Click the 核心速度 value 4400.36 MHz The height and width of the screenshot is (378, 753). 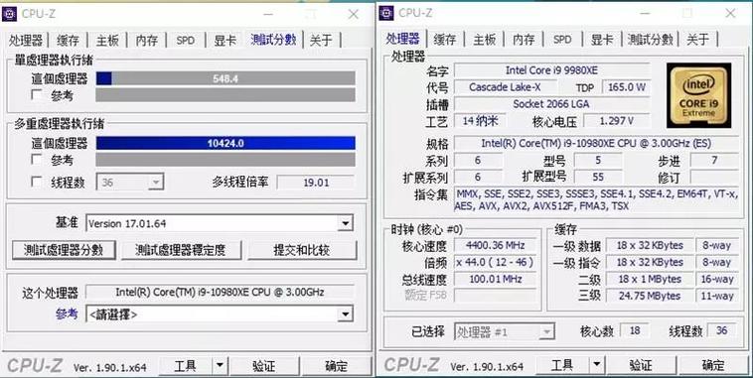[495, 245]
